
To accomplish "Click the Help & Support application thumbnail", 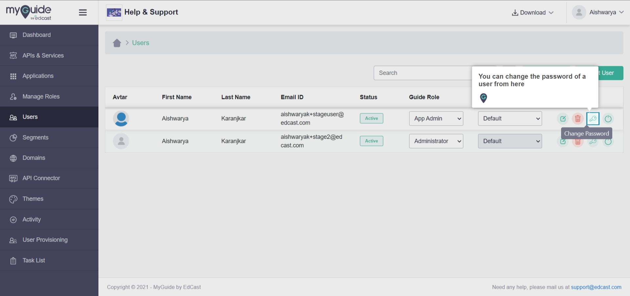I will click(x=114, y=12).
